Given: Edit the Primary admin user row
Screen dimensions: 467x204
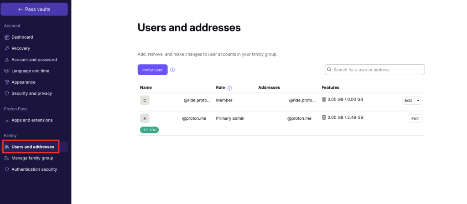Looking at the screenshot, I should coord(415,119).
